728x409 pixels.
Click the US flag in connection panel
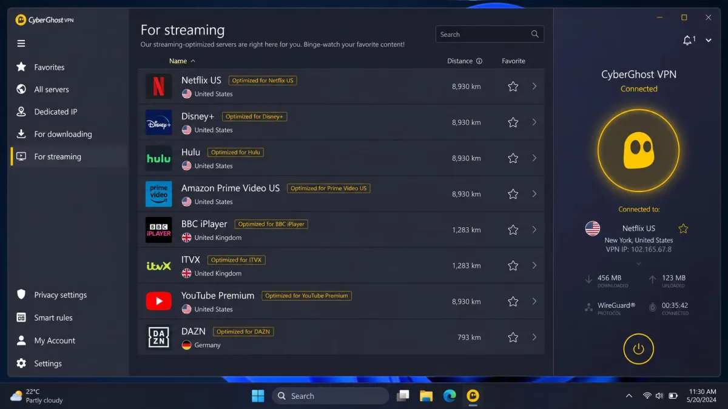pyautogui.click(x=593, y=228)
